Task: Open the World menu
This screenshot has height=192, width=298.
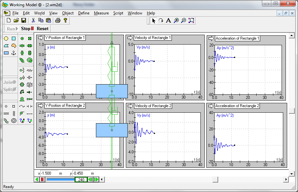Action: point(39,13)
